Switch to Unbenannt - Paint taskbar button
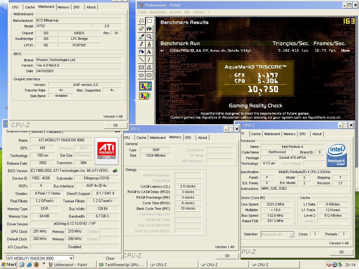The image size is (359, 269). point(71,265)
